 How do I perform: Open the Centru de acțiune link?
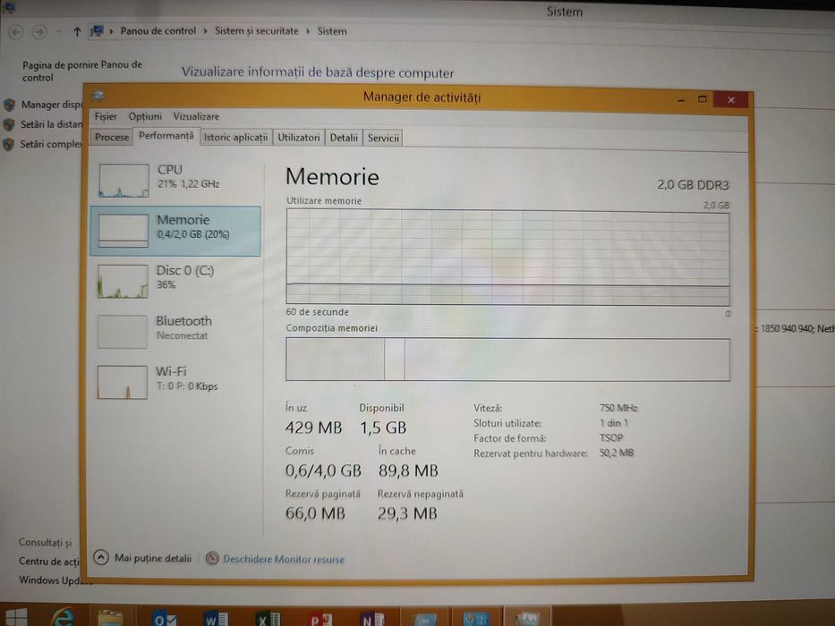49,561
